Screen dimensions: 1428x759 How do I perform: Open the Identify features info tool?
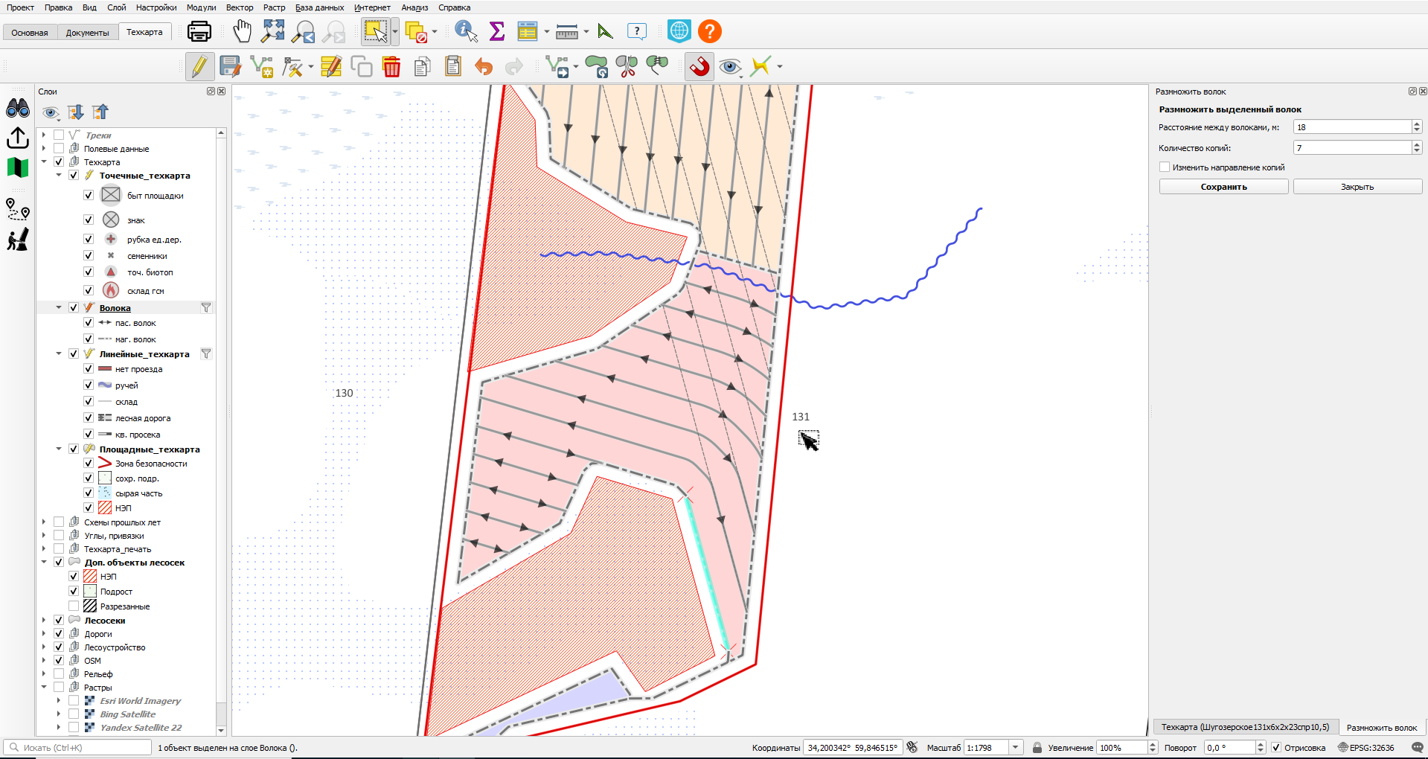point(467,31)
